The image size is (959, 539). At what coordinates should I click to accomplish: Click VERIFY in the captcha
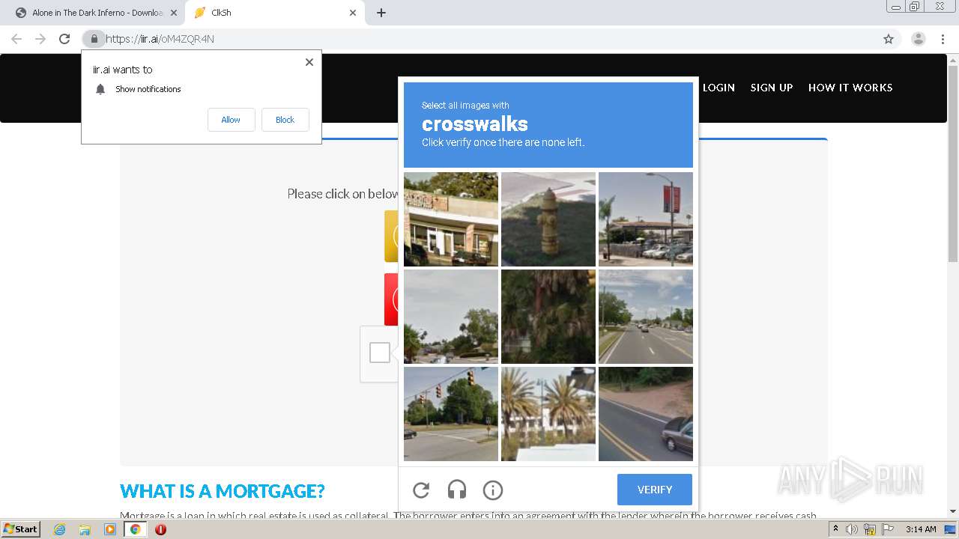coord(655,490)
